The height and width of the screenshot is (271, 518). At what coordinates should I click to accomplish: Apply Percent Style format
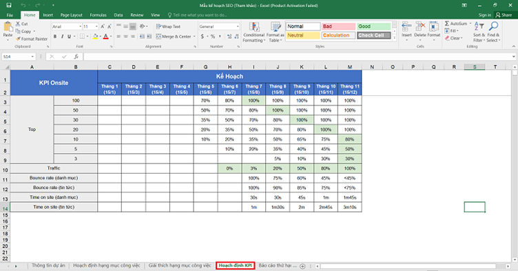[213, 37]
